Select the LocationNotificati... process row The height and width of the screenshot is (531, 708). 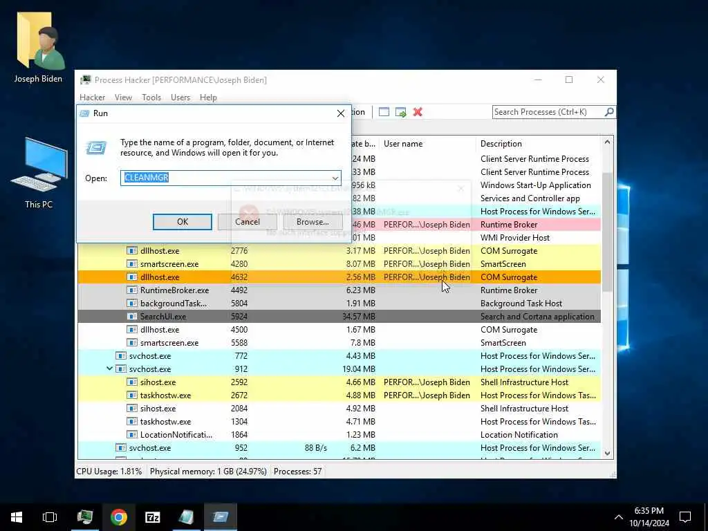point(339,435)
